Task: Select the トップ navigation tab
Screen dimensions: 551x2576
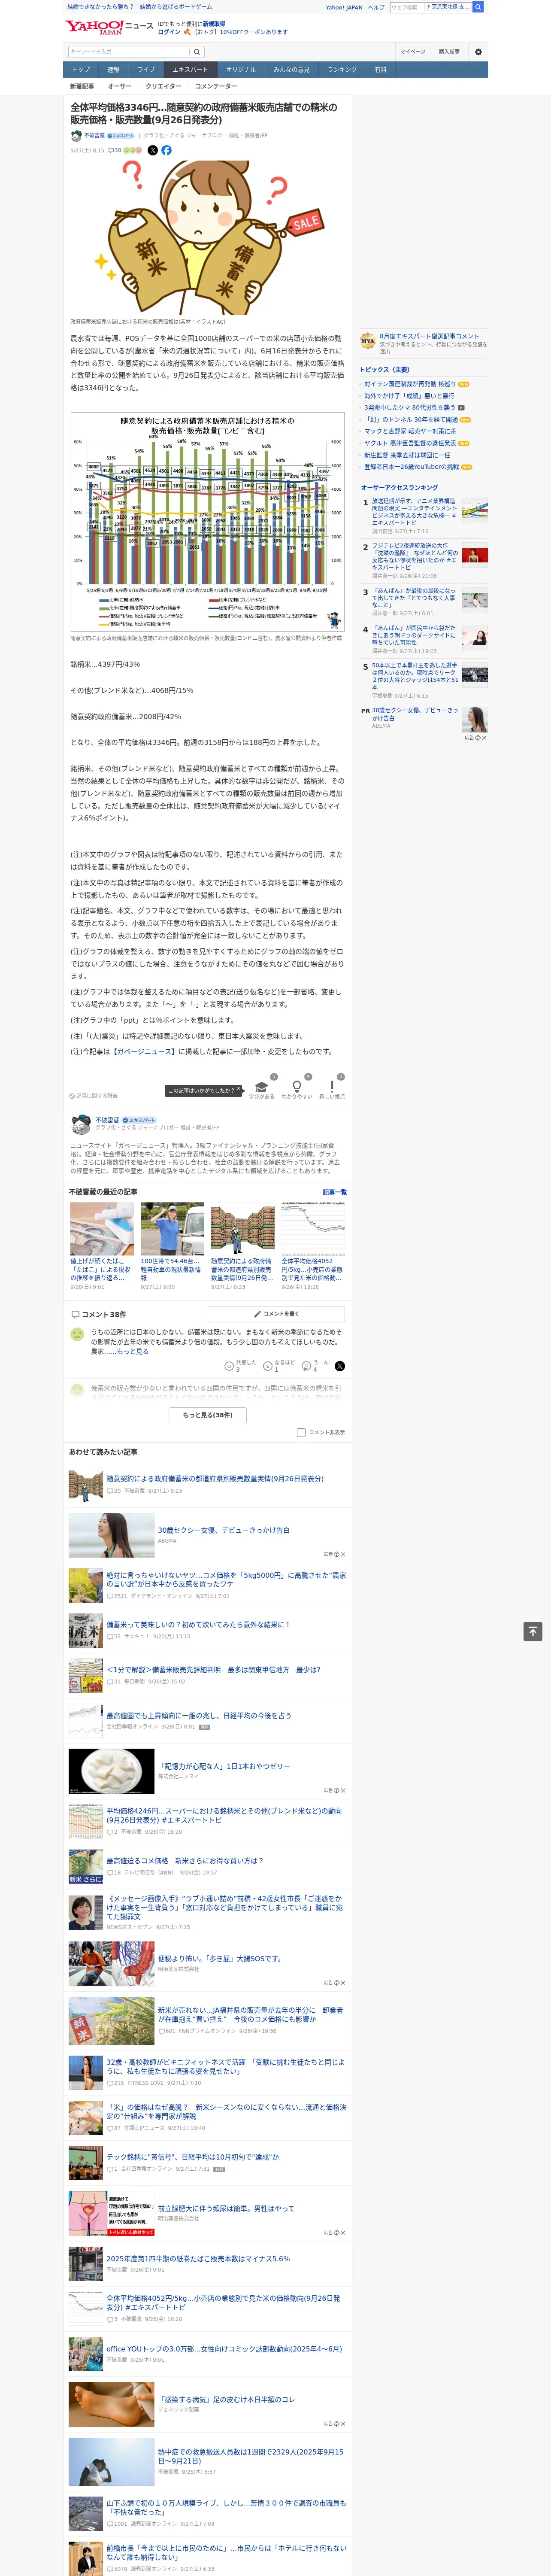Action: click(x=81, y=70)
